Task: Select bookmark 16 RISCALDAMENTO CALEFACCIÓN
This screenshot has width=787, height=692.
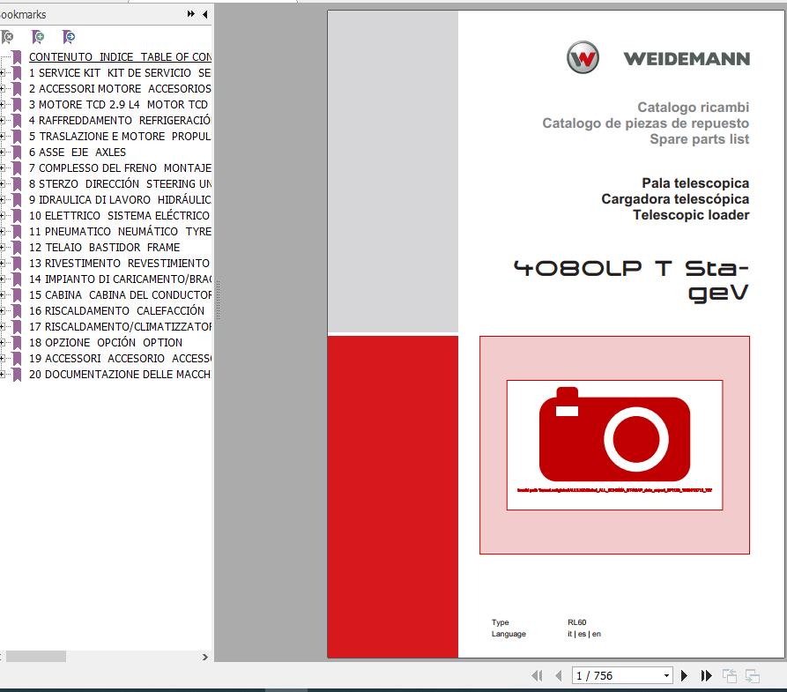Action: point(117,311)
